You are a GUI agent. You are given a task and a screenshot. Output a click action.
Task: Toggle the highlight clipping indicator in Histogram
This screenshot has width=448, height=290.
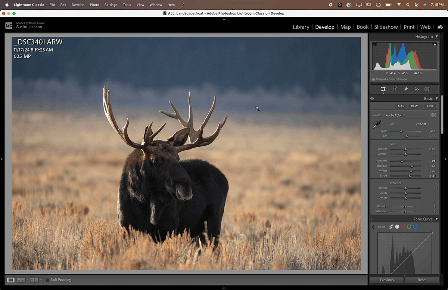click(435, 44)
